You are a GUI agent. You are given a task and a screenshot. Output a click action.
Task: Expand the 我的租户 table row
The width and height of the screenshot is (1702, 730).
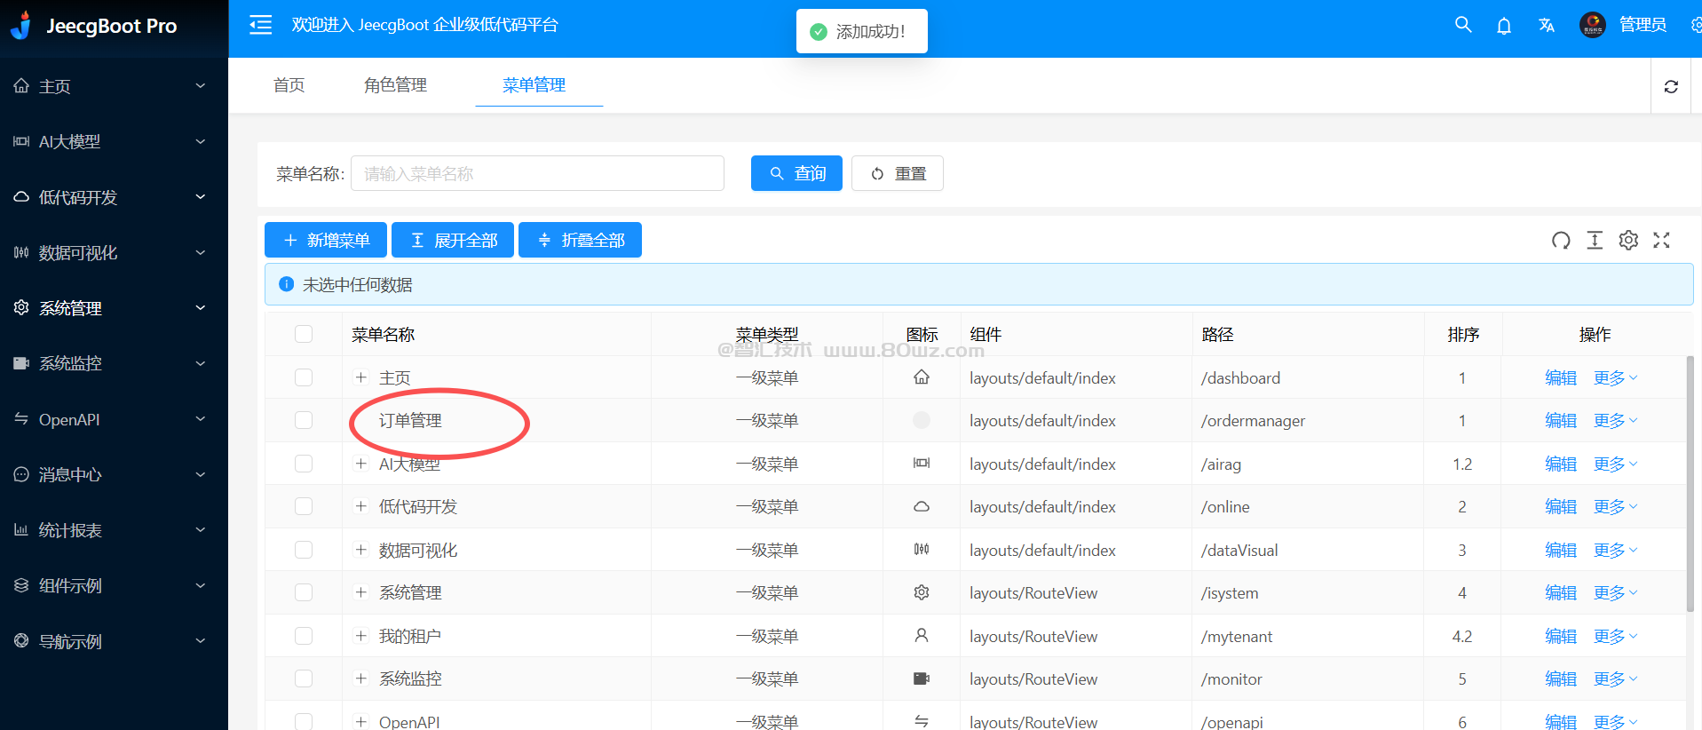coord(361,636)
